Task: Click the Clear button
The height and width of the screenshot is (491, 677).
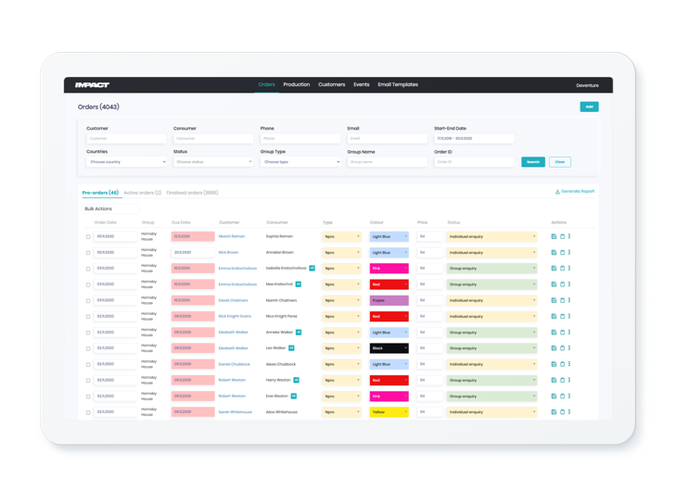Action: coord(560,162)
